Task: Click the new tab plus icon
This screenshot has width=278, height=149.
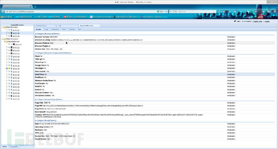Action: [35, 7]
